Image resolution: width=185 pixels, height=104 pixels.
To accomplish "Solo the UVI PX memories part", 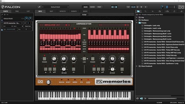I will (31, 23).
